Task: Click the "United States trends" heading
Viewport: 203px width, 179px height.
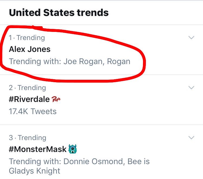Action: tap(59, 13)
